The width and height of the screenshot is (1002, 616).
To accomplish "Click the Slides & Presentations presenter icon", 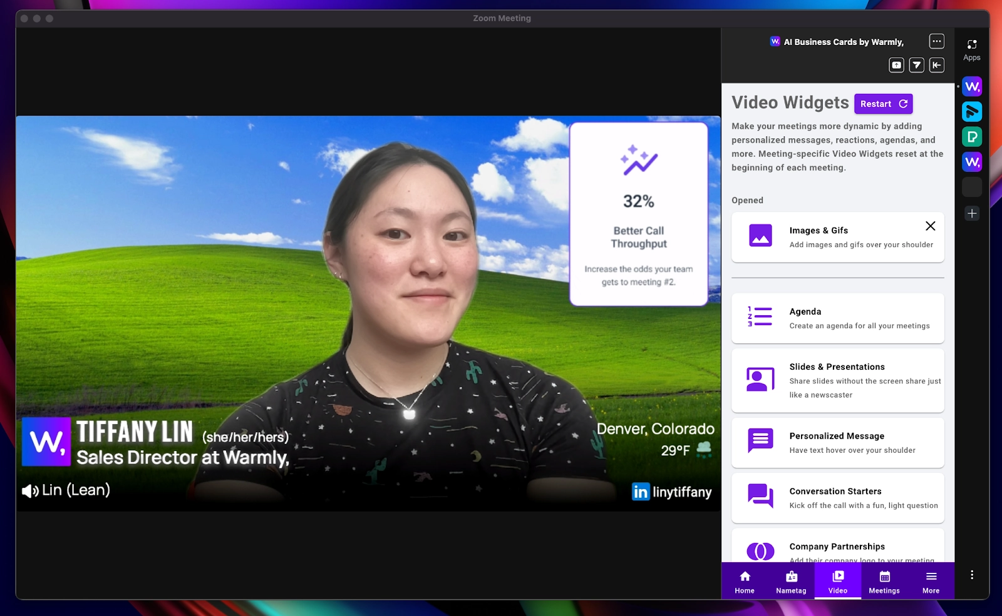I will pyautogui.click(x=760, y=379).
